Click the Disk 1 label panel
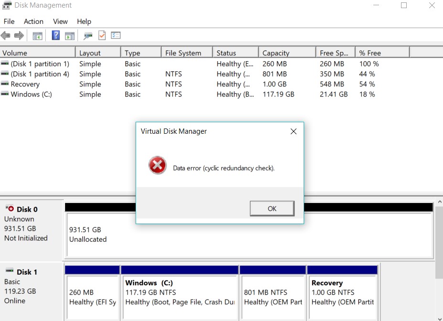The width and height of the screenshot is (443, 321). point(31,291)
